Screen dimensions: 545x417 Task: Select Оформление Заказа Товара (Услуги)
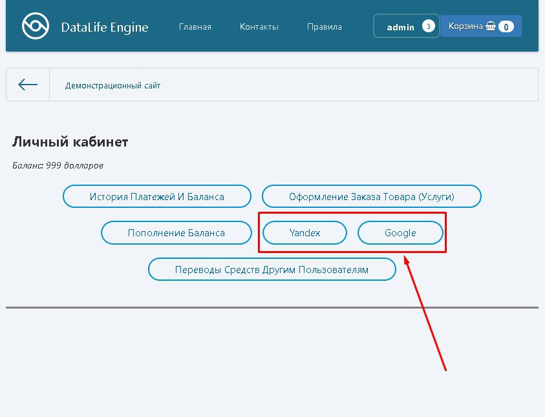(x=372, y=196)
